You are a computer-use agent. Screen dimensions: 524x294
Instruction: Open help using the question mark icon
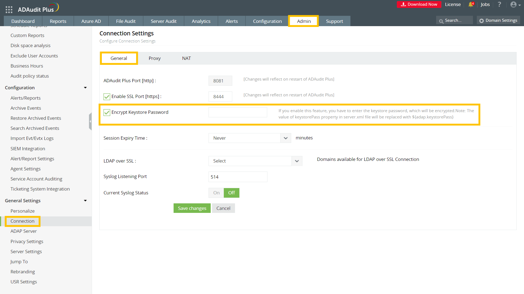click(499, 4)
